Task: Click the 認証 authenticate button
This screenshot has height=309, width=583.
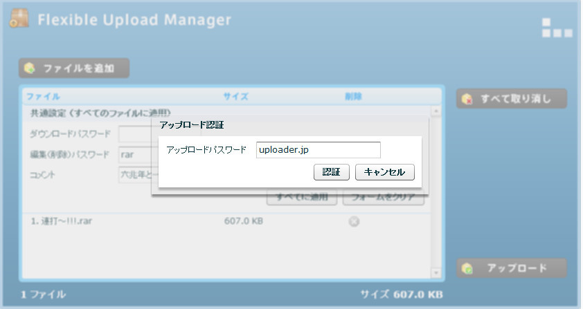Action: click(331, 172)
